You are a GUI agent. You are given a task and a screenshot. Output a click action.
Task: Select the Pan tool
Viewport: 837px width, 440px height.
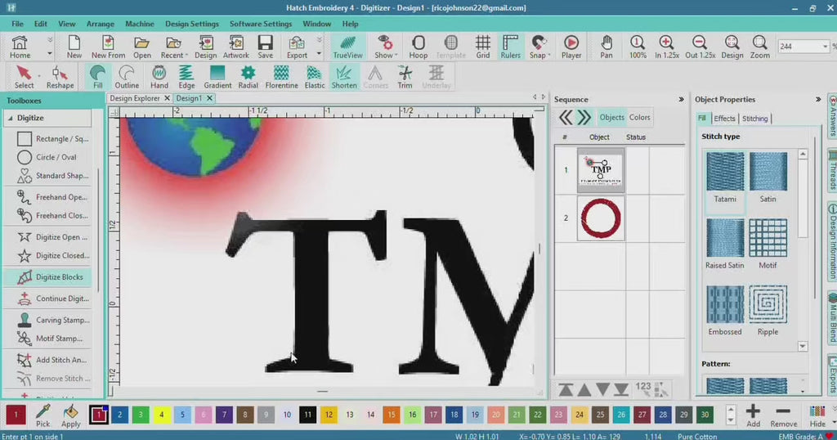[606, 47]
